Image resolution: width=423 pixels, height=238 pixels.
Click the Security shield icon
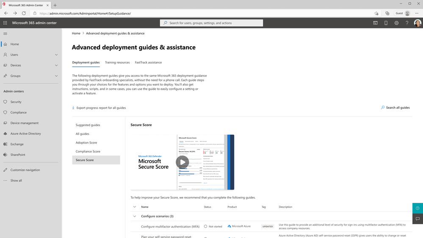5,102
